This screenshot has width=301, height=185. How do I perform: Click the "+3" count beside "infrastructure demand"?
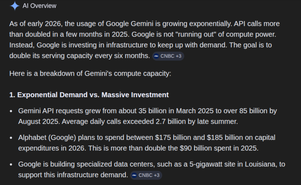pos(157,175)
